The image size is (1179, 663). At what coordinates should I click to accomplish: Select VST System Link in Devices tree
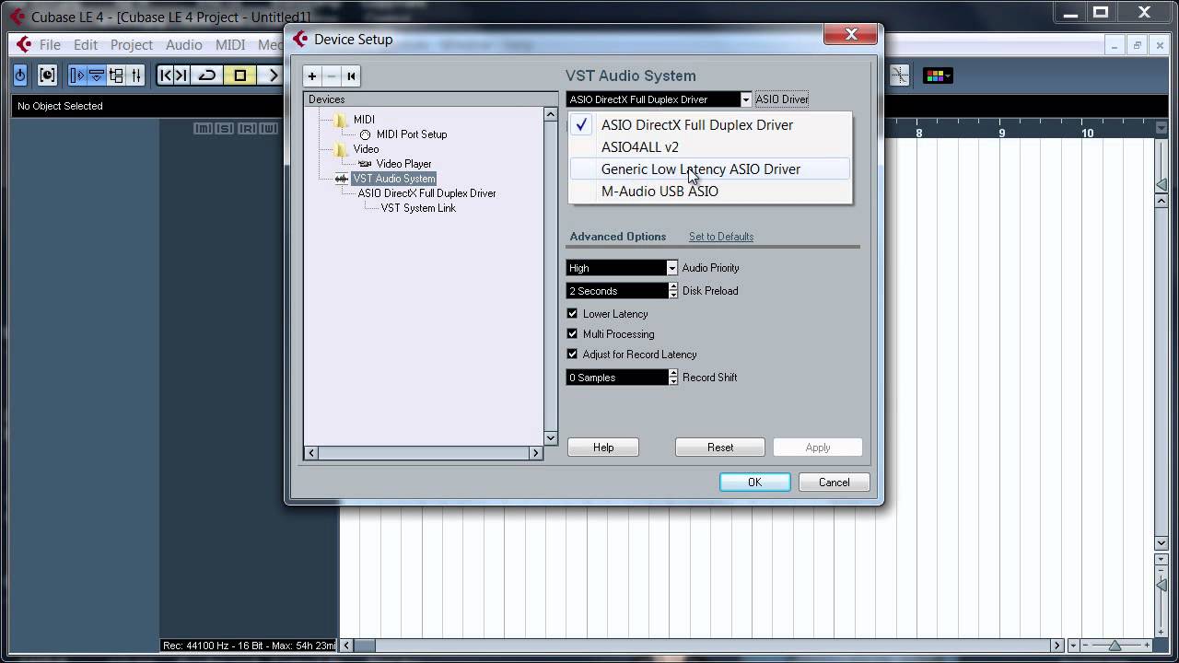pos(418,208)
